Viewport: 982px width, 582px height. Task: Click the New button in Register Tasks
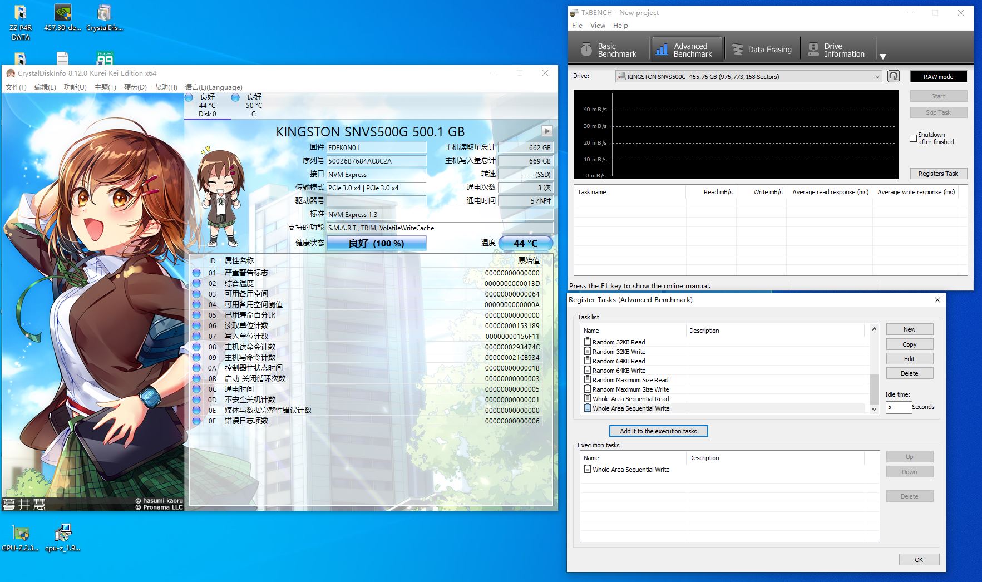point(909,329)
